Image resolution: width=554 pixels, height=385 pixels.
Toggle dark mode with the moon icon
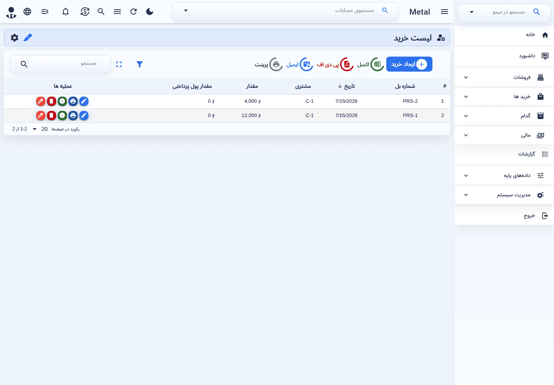click(150, 12)
